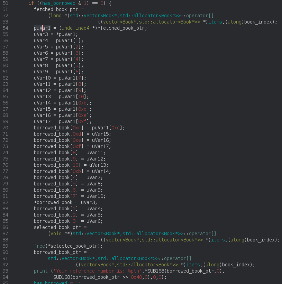
Task: Click has_borrowed in the line 50 condition
Action: coord(59,3)
